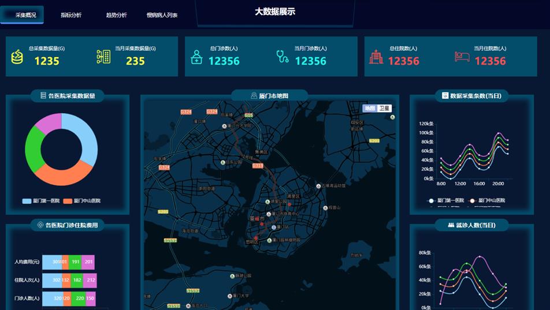The height and width of the screenshot is (310, 550).
Task: Click the 人均费用(元) row label
Action: click(27, 262)
